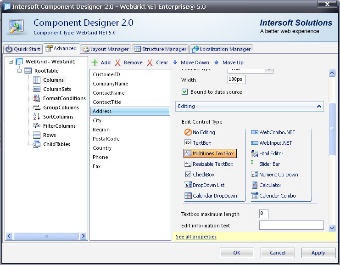The width and height of the screenshot is (340, 266).
Task: Select PostalCode in the column list
Action: click(x=130, y=139)
